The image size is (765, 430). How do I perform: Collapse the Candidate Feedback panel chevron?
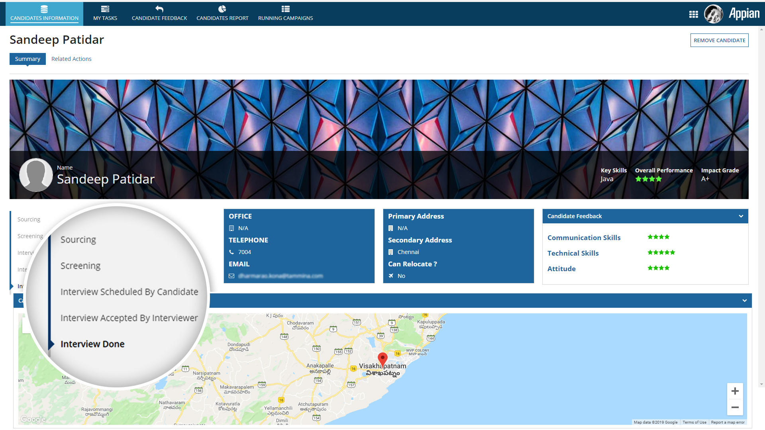click(x=741, y=216)
